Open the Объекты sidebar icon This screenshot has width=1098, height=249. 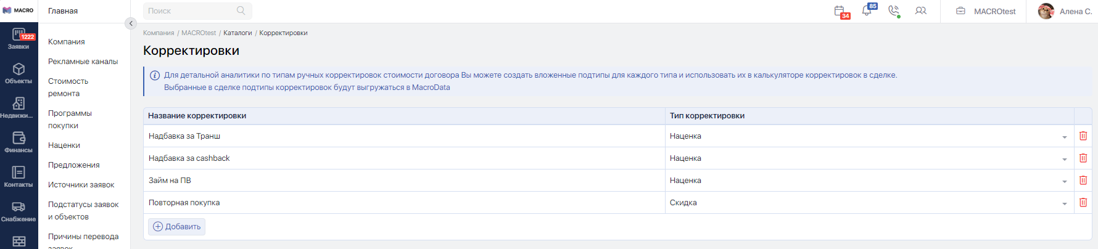click(x=19, y=73)
